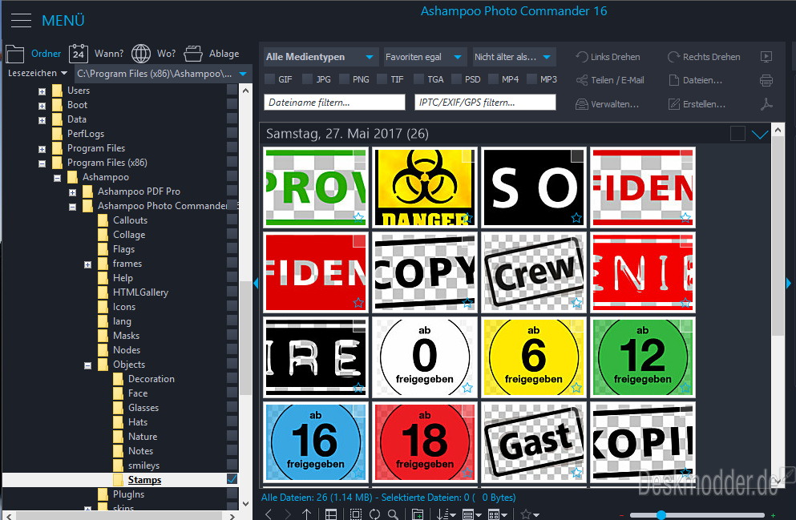This screenshot has width=796, height=520.
Task: Open the folder path dropdown arrow
Action: pos(243,74)
